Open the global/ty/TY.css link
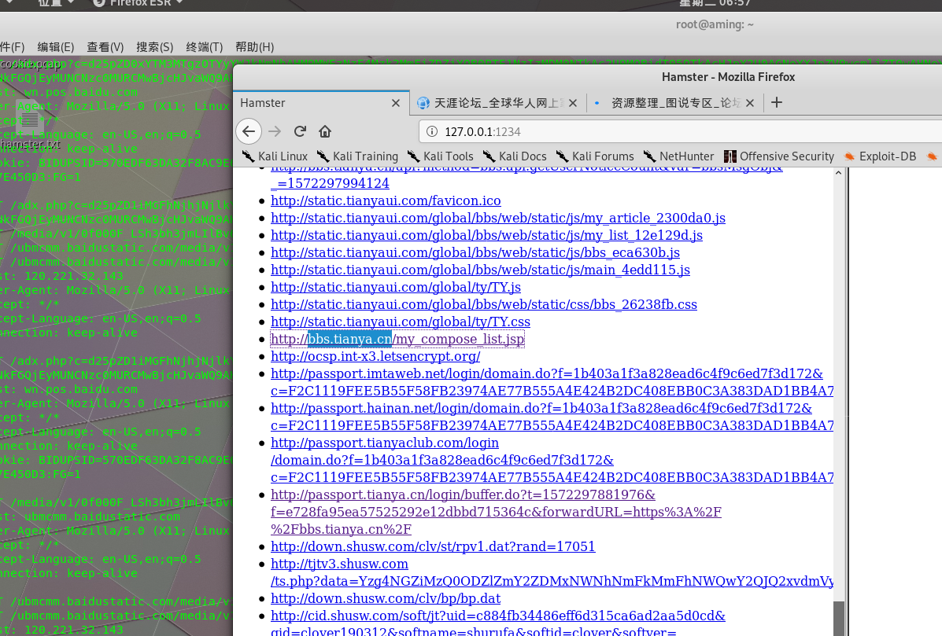The height and width of the screenshot is (636, 942). [x=400, y=322]
